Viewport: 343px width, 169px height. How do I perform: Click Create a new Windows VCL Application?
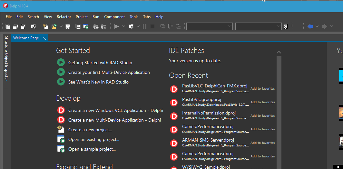116,110
